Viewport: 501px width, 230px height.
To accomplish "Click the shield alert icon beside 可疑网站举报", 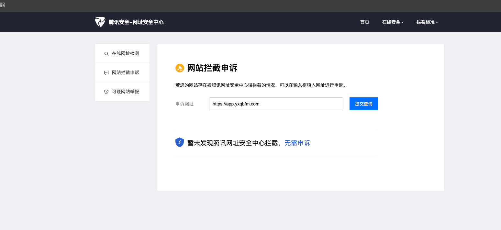I will click(x=106, y=92).
